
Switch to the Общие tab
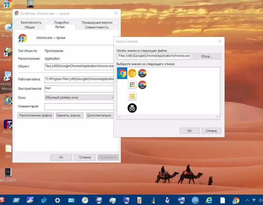click(x=30, y=27)
